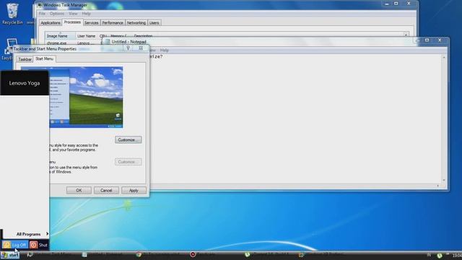
Task: Click the Shut down button in Start menu
Action: (x=39, y=245)
